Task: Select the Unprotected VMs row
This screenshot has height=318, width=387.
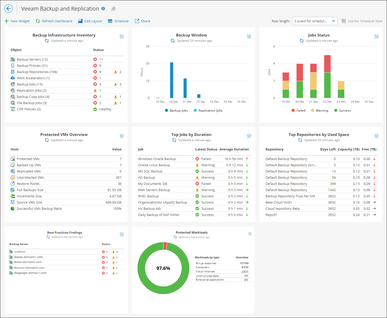Action: pos(66,177)
